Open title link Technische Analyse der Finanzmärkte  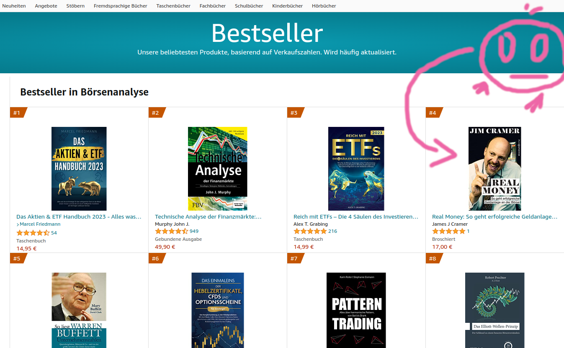coord(208,217)
